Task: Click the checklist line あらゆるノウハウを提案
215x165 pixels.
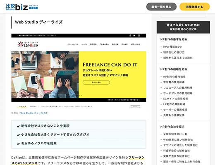Action: click(x=39, y=143)
